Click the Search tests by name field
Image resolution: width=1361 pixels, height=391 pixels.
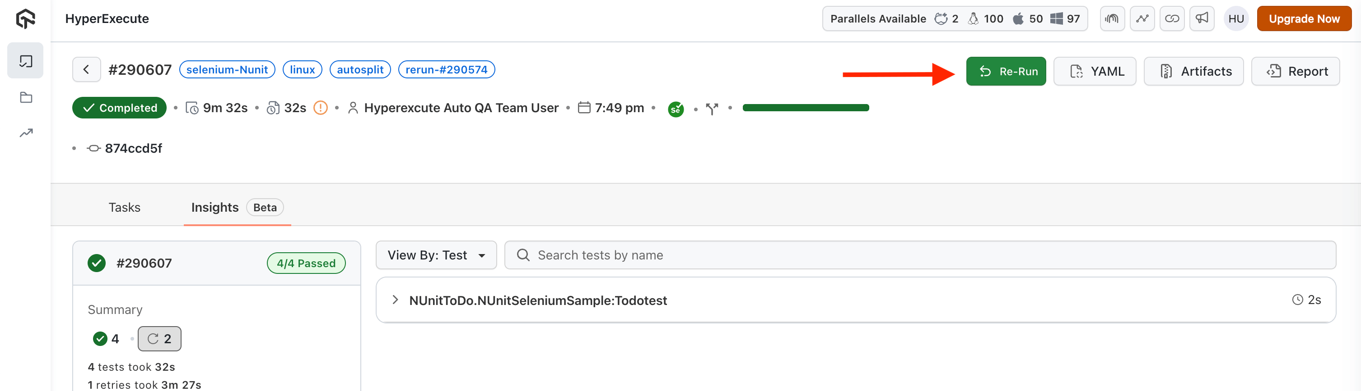pos(919,255)
